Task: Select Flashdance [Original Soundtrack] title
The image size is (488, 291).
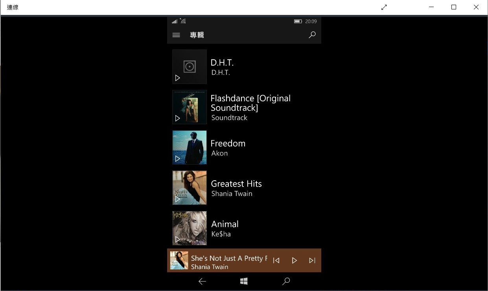Action: coord(250,103)
